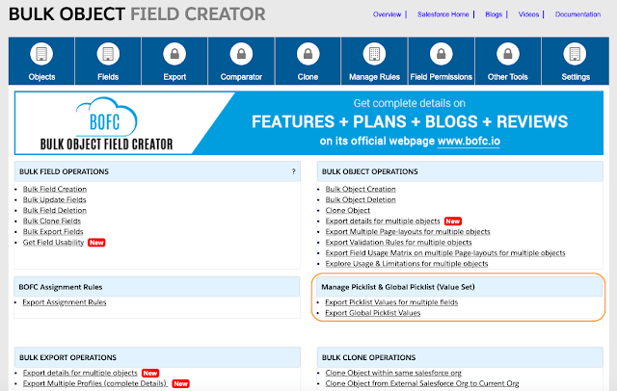Image resolution: width=617 pixels, height=391 pixels.
Task: Launch the Comparator tool icon
Action: [241, 54]
